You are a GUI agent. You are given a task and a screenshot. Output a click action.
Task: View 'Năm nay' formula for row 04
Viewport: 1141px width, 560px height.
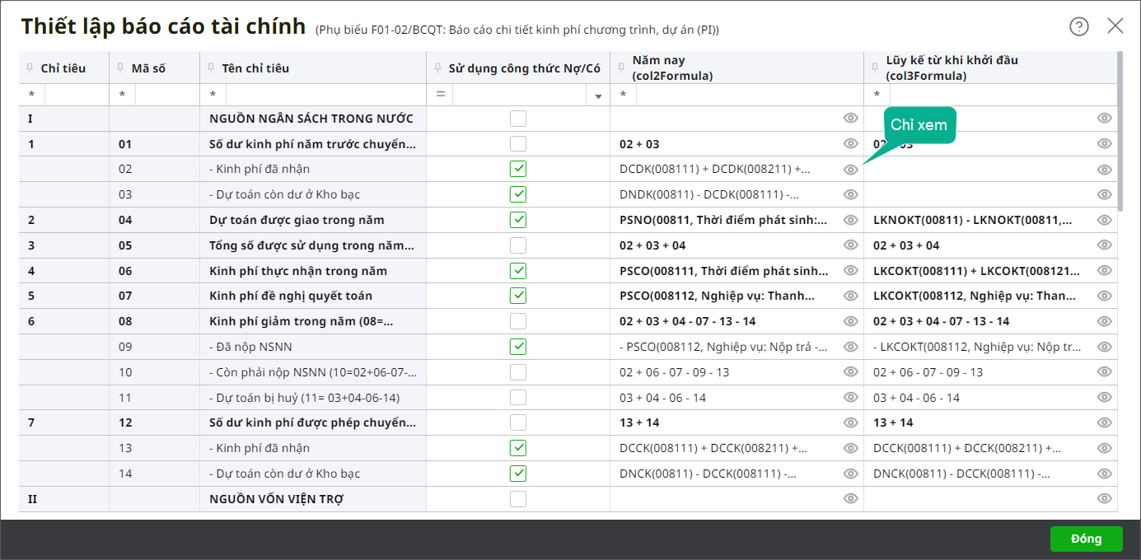850,220
